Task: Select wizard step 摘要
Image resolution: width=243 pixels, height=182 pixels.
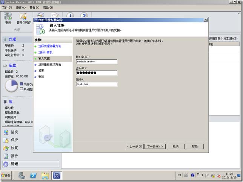Action: [41, 71]
